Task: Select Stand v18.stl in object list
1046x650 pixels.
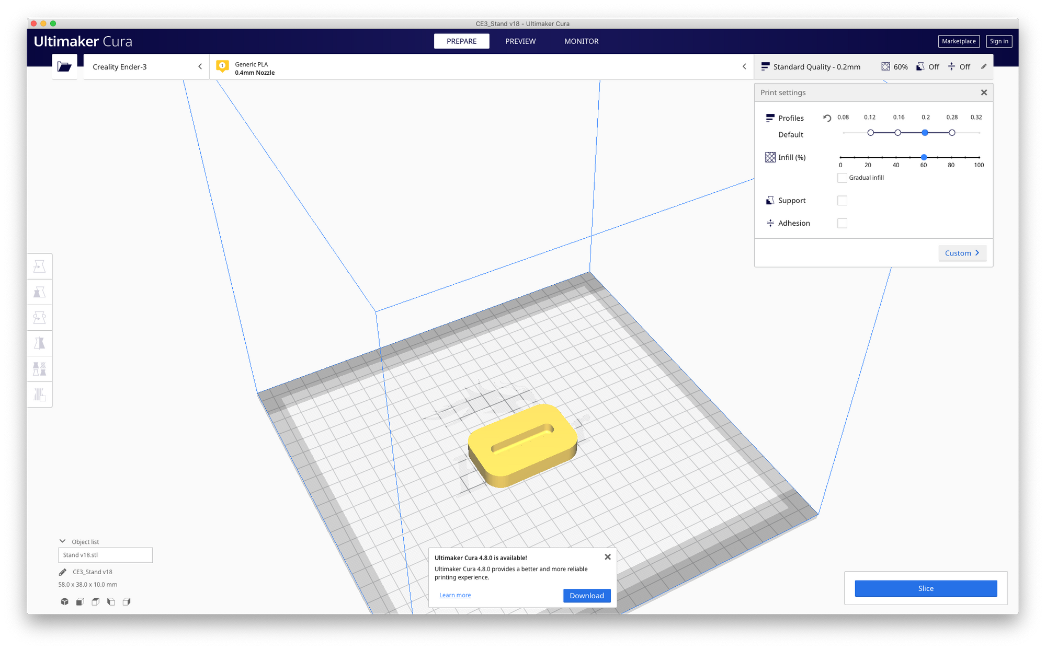Action: (x=105, y=555)
